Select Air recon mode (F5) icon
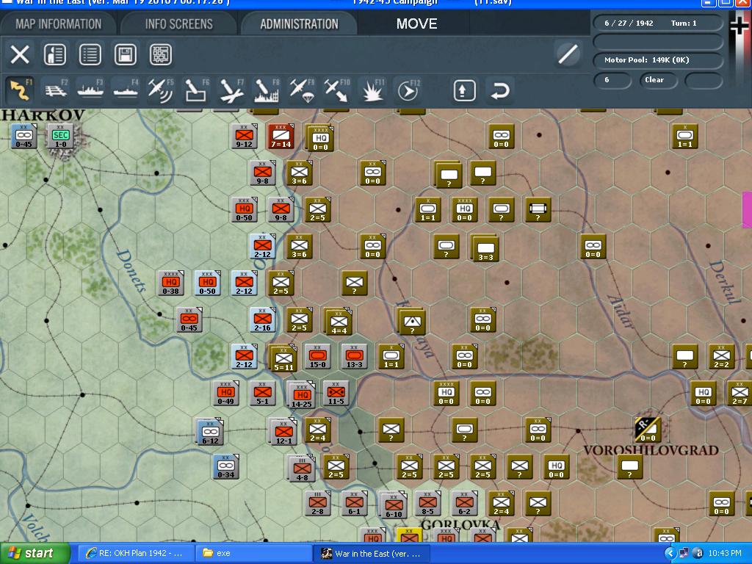 [x=160, y=90]
